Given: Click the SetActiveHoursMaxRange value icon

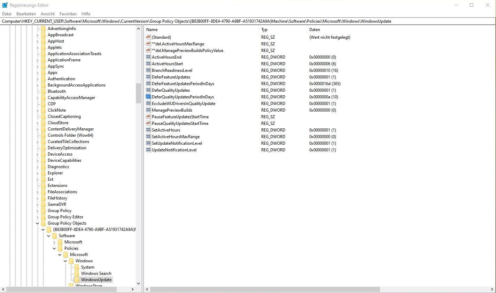Looking at the screenshot, I should (148, 136).
